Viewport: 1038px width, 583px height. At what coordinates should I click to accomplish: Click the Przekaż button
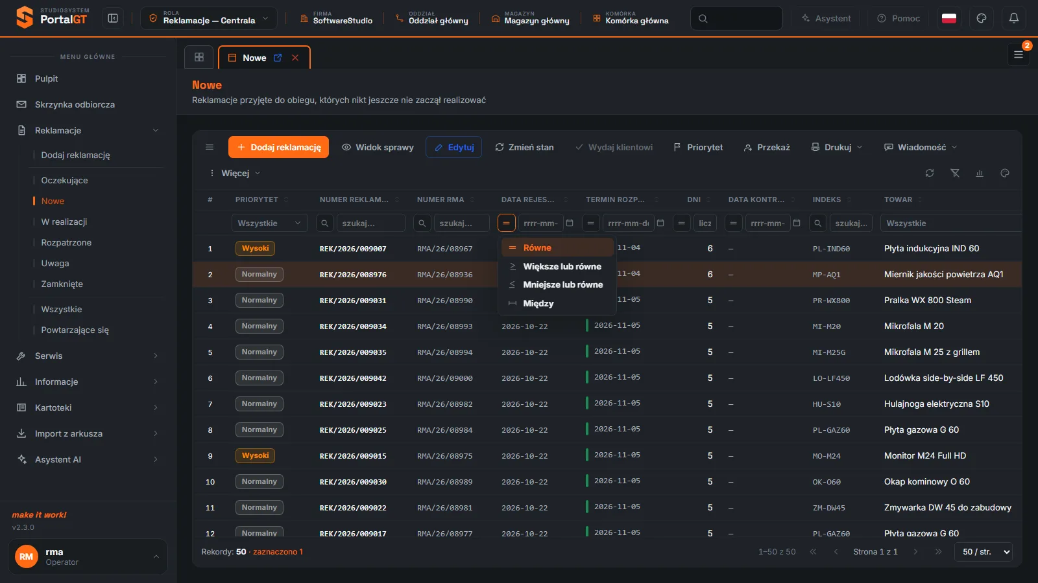pyautogui.click(x=767, y=147)
